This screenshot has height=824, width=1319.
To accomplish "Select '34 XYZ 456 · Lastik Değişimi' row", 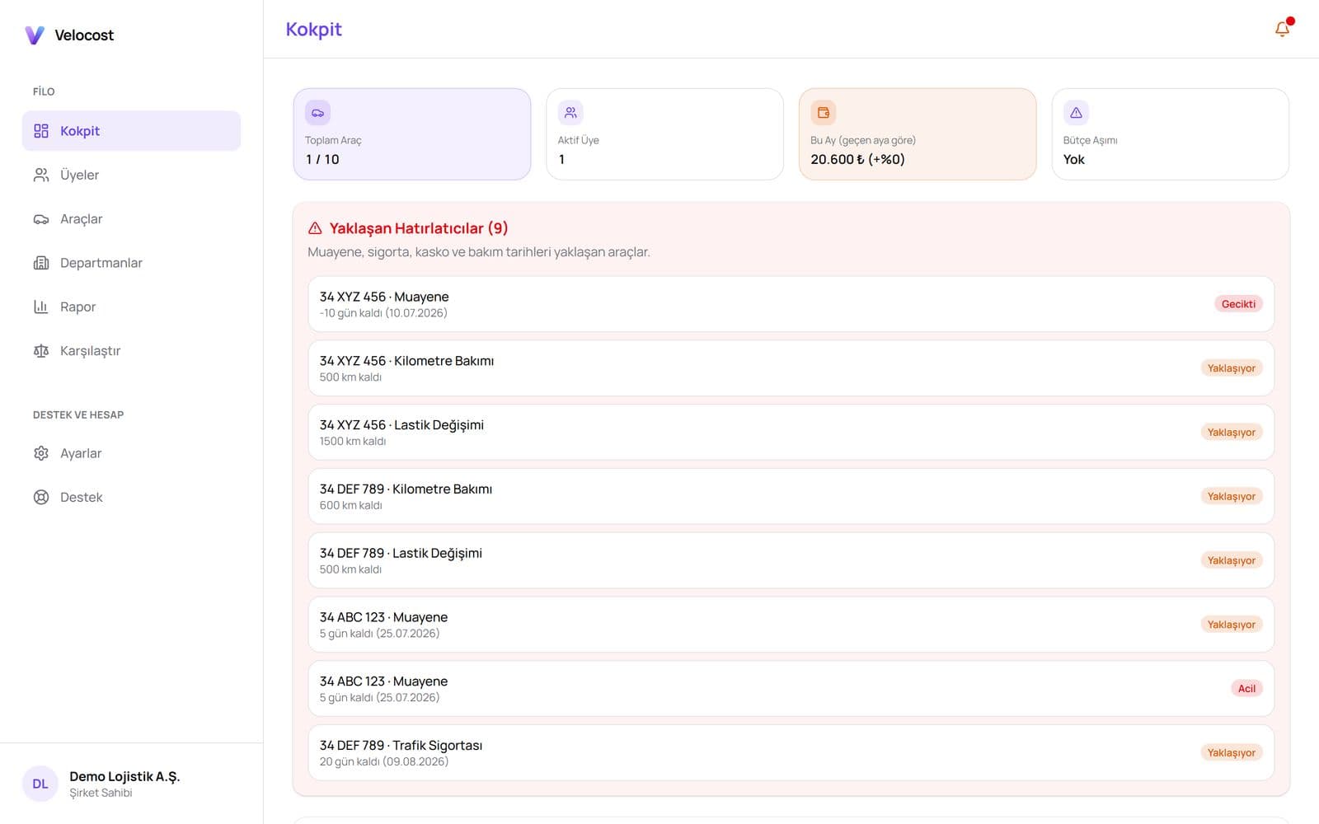I will click(x=791, y=433).
